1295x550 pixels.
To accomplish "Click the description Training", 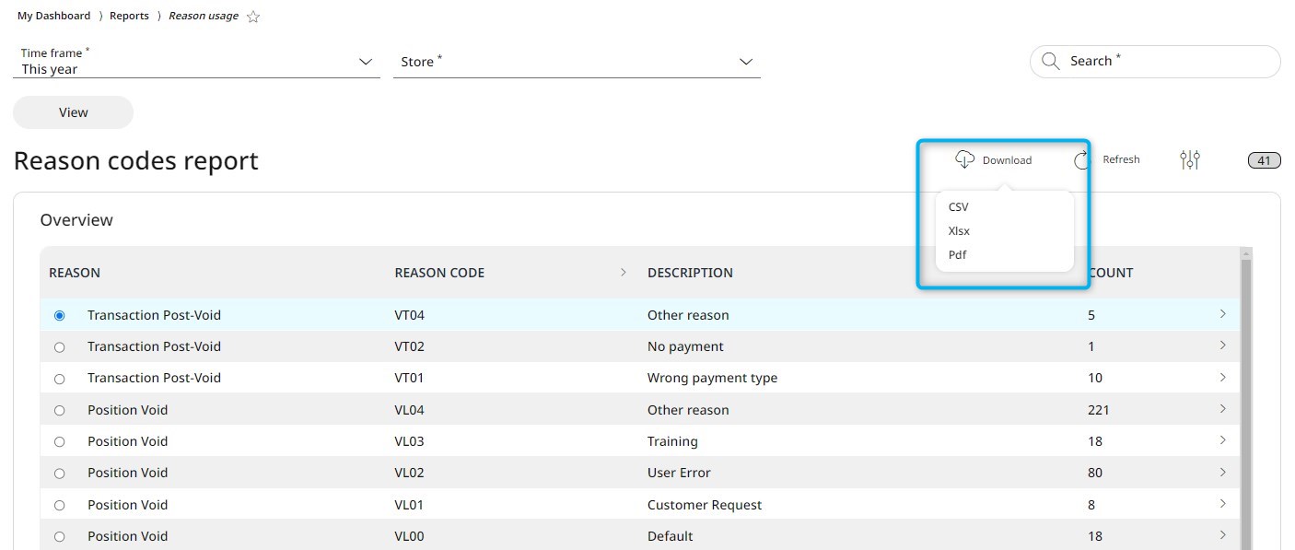I will [672, 441].
